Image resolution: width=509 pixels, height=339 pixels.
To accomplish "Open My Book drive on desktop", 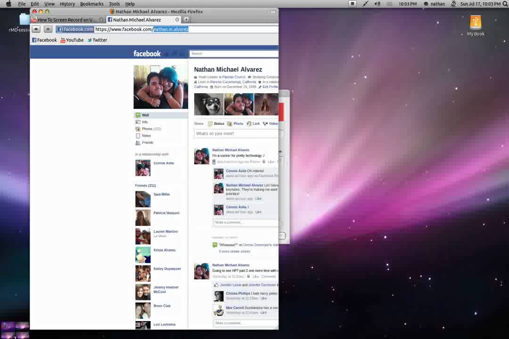I will click(x=476, y=25).
